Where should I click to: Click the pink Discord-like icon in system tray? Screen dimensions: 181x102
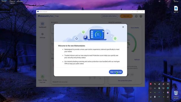168,93
